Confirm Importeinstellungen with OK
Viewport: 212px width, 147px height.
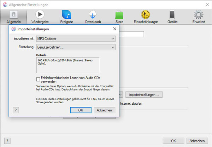point(81,110)
